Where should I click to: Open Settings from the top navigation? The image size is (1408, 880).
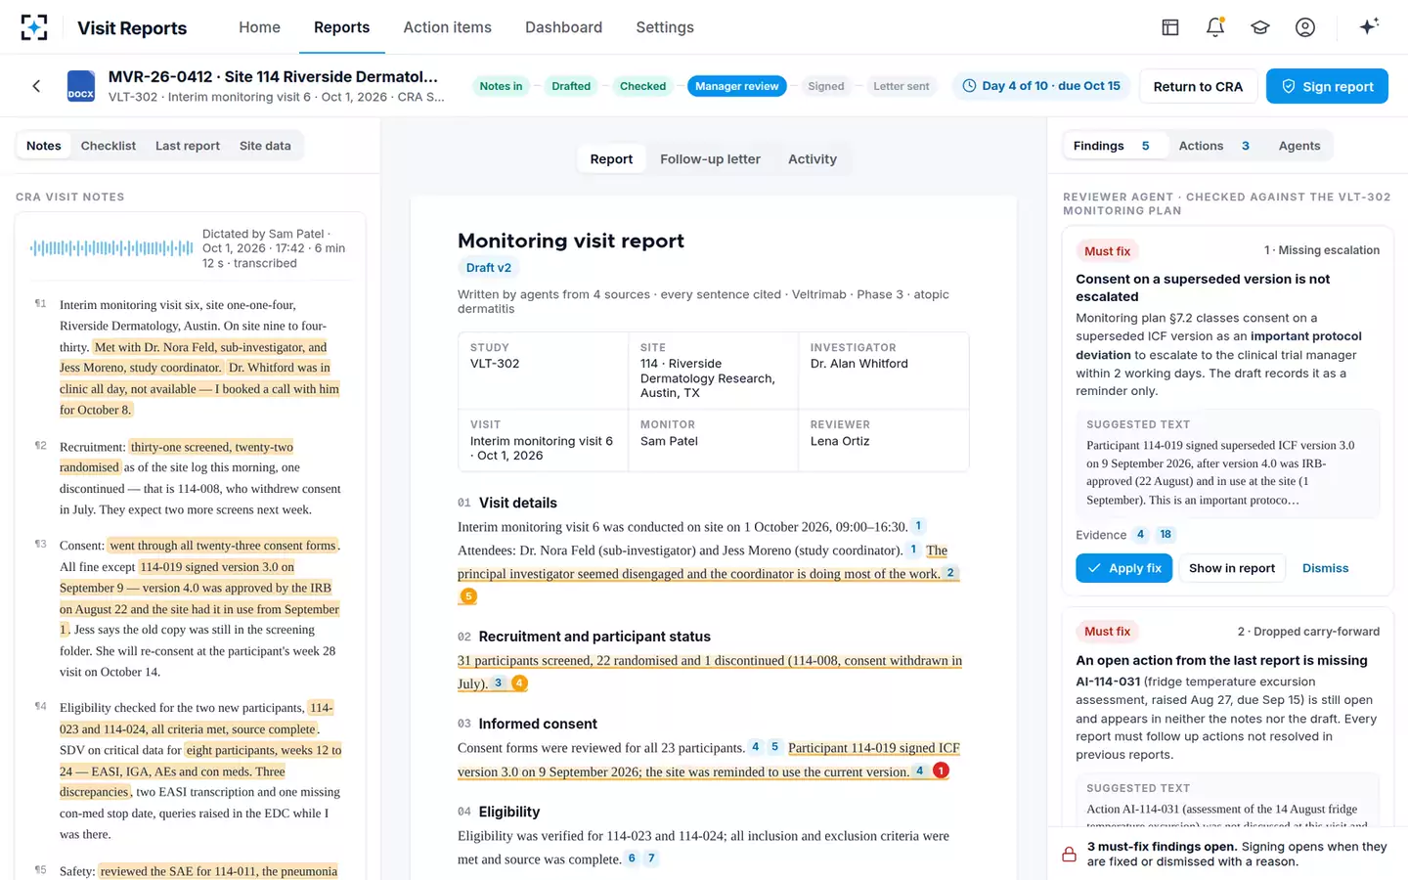click(x=665, y=27)
